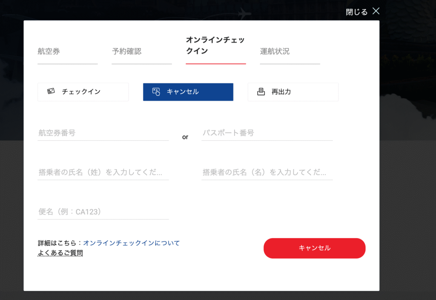Click the 閉じる text at top
The image size is (436, 300).
[356, 12]
